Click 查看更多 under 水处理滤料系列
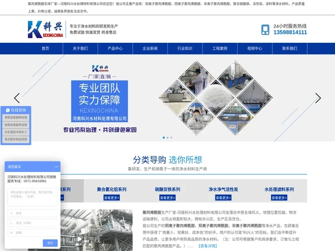Image resolution: width=335 pixels, height=251 pixels. (279, 198)
